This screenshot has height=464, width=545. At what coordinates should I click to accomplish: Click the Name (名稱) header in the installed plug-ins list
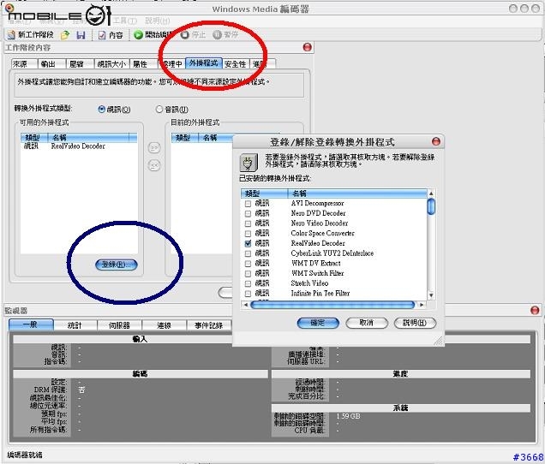point(357,193)
